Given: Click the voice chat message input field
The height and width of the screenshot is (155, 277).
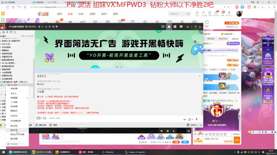Looking at the screenshot, I should pyautogui.click(x=115, y=118).
